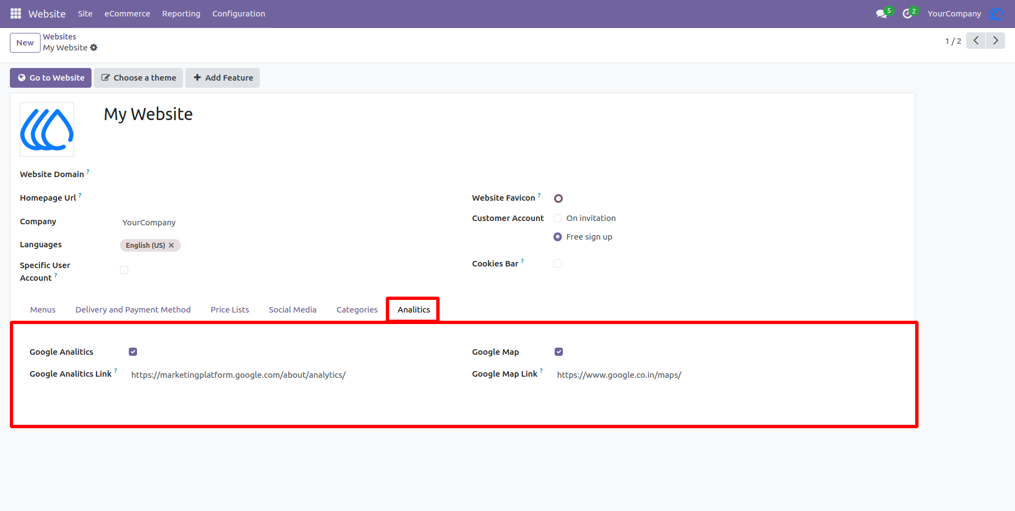Image resolution: width=1015 pixels, height=511 pixels.
Task: Select the On invitation radio option
Action: click(x=557, y=218)
